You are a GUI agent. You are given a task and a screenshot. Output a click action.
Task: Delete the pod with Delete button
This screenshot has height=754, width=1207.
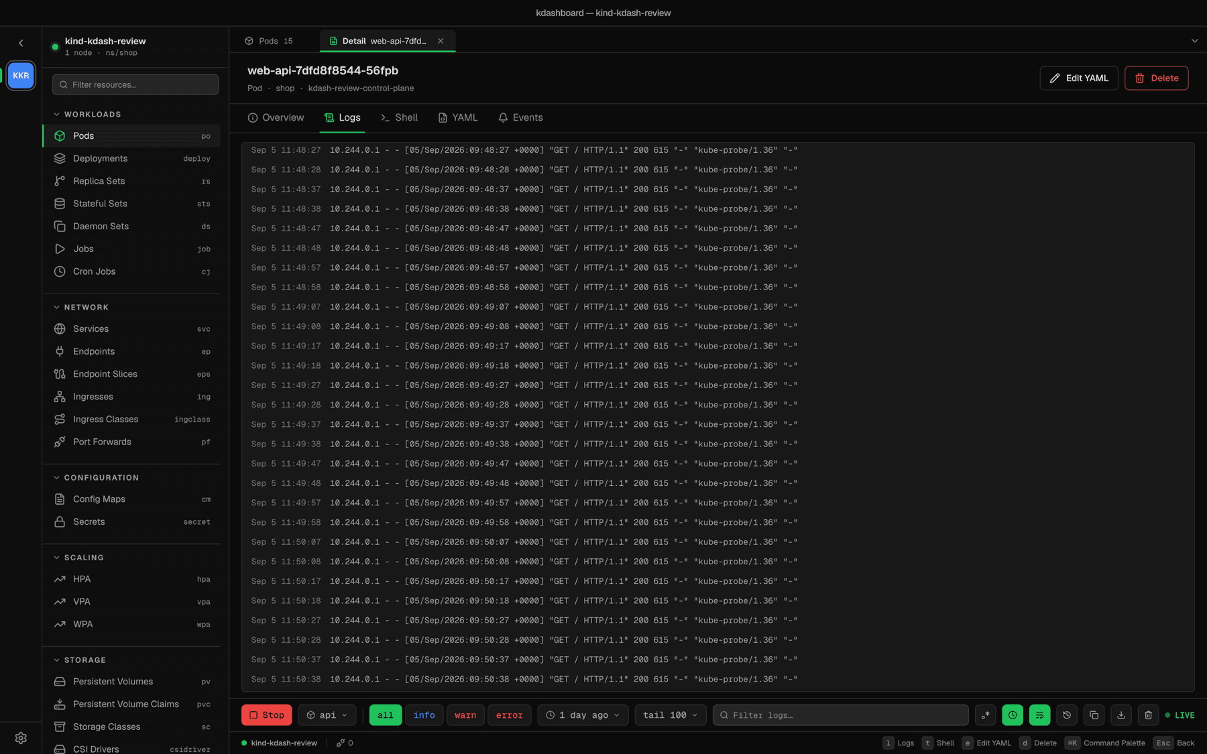[x=1157, y=78]
